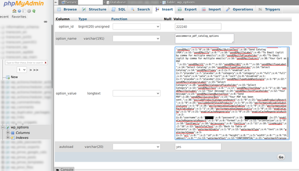The width and height of the screenshot is (299, 171).
Task: Open the SQL query window document icon
Action: [24, 11]
